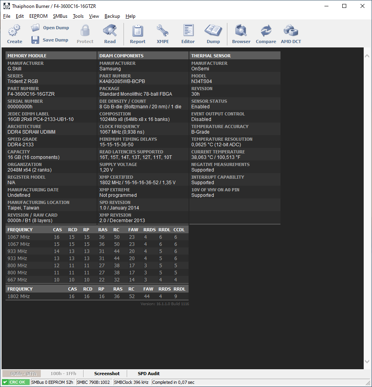Click the Trident Z RGB series value

click(23, 81)
